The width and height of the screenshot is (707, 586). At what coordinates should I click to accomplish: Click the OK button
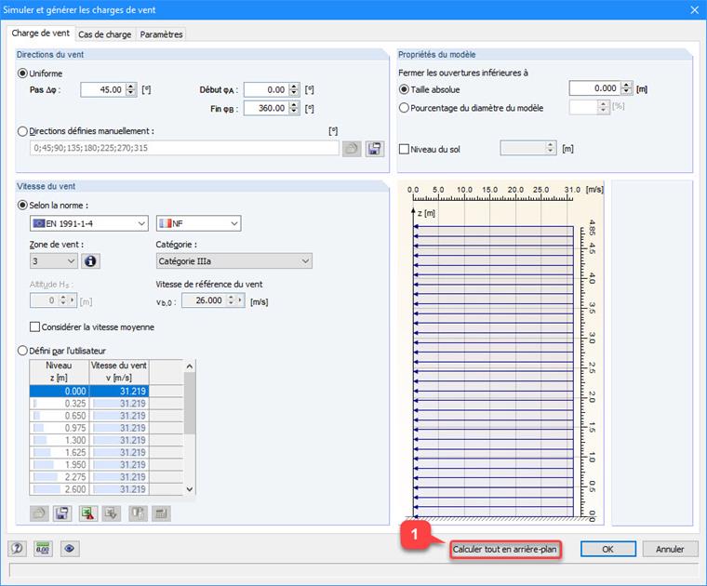point(607,549)
